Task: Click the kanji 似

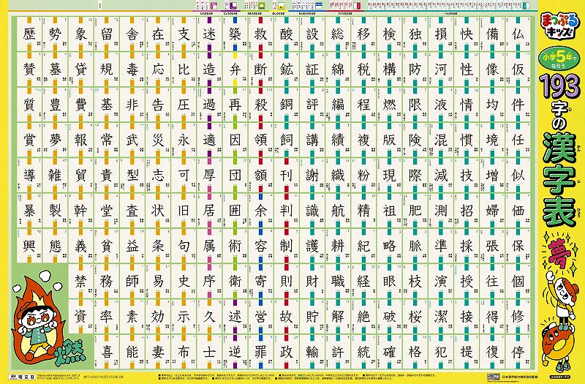Action: point(518,176)
